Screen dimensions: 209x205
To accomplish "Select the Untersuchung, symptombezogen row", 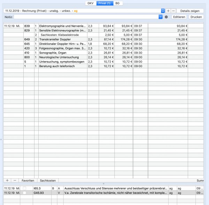I will [103, 62].
